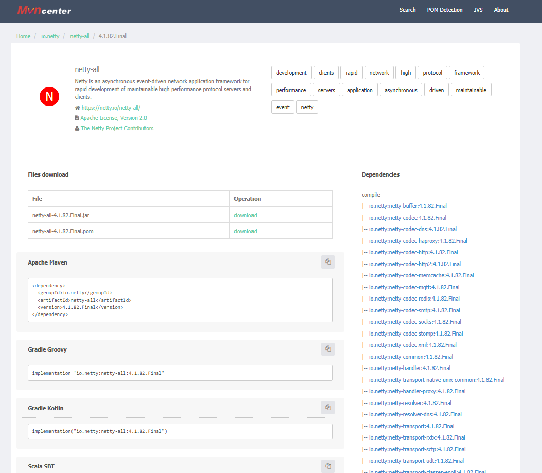
Task: Click the Apache Maven dependency code box
Action: 180,300
